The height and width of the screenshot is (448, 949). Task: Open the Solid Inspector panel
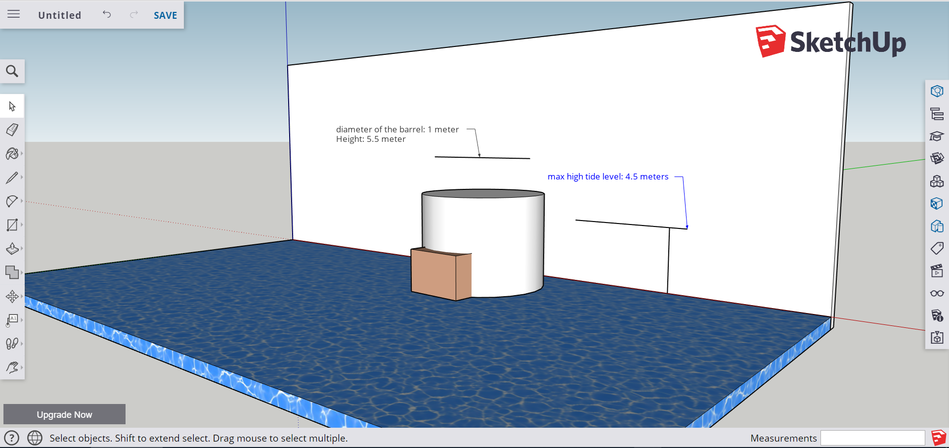[x=937, y=338]
